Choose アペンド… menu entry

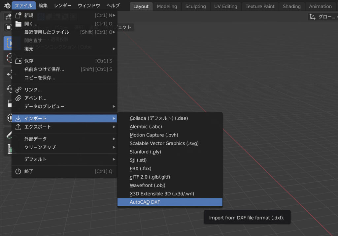[64, 98]
